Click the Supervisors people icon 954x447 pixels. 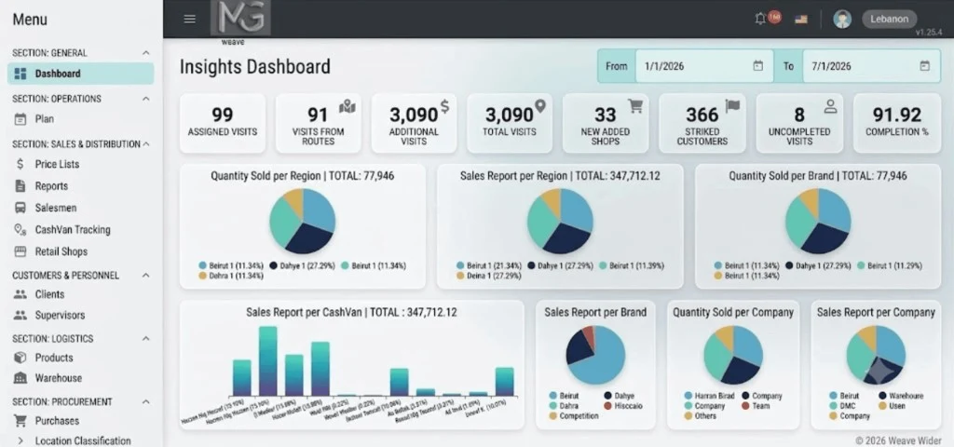(x=20, y=315)
